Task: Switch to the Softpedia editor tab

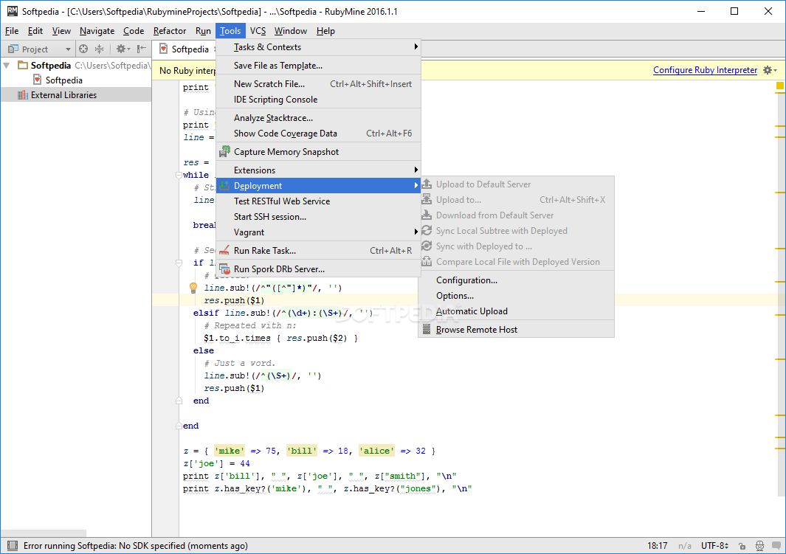Action: pyautogui.click(x=190, y=49)
